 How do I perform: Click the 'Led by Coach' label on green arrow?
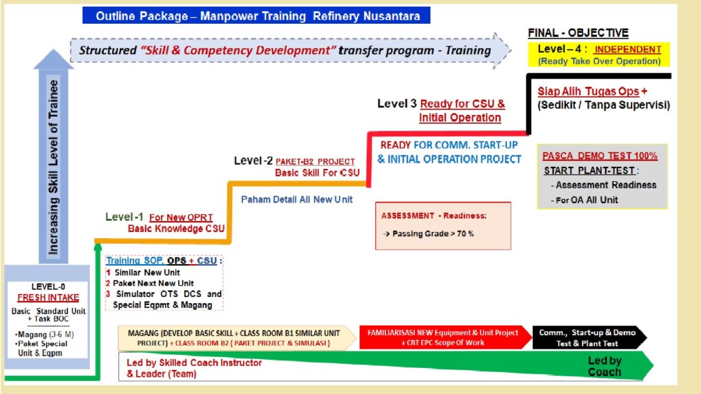click(604, 367)
